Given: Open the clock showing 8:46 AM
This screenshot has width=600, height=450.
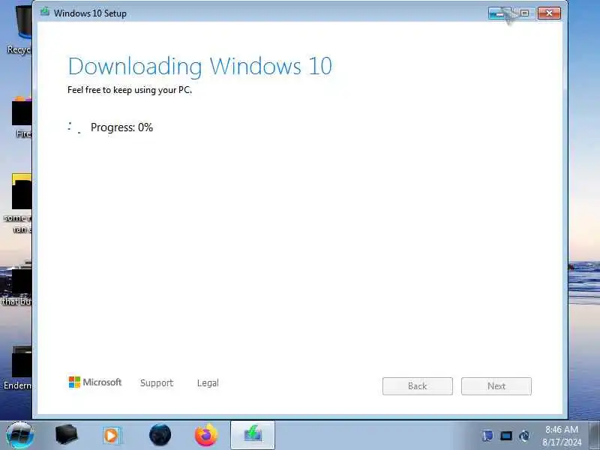Looking at the screenshot, I should click(561, 436).
